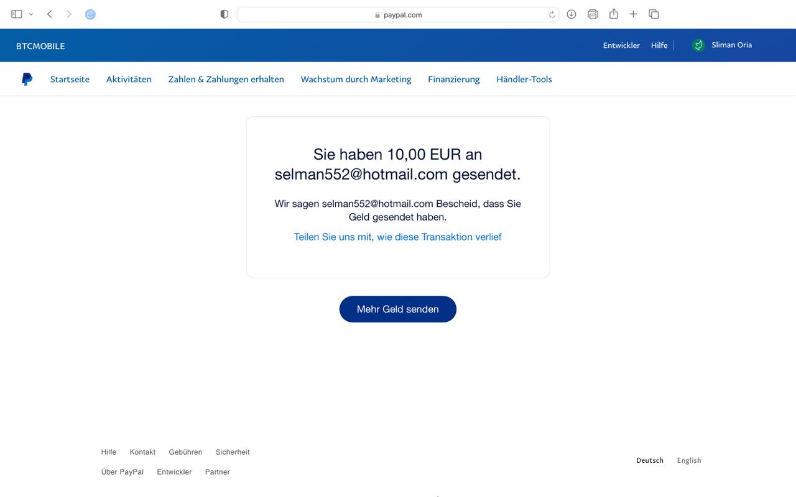
Task: Click the privacy shield icon
Action: [224, 14]
